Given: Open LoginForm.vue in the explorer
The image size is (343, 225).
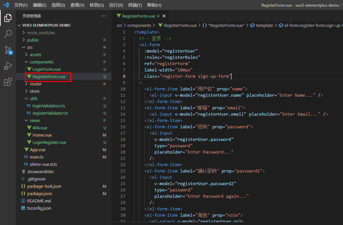Looking at the screenshot, I should click(46, 69).
